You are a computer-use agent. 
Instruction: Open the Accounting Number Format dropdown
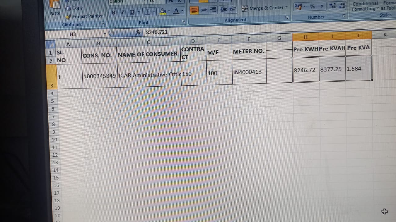point(305,6)
